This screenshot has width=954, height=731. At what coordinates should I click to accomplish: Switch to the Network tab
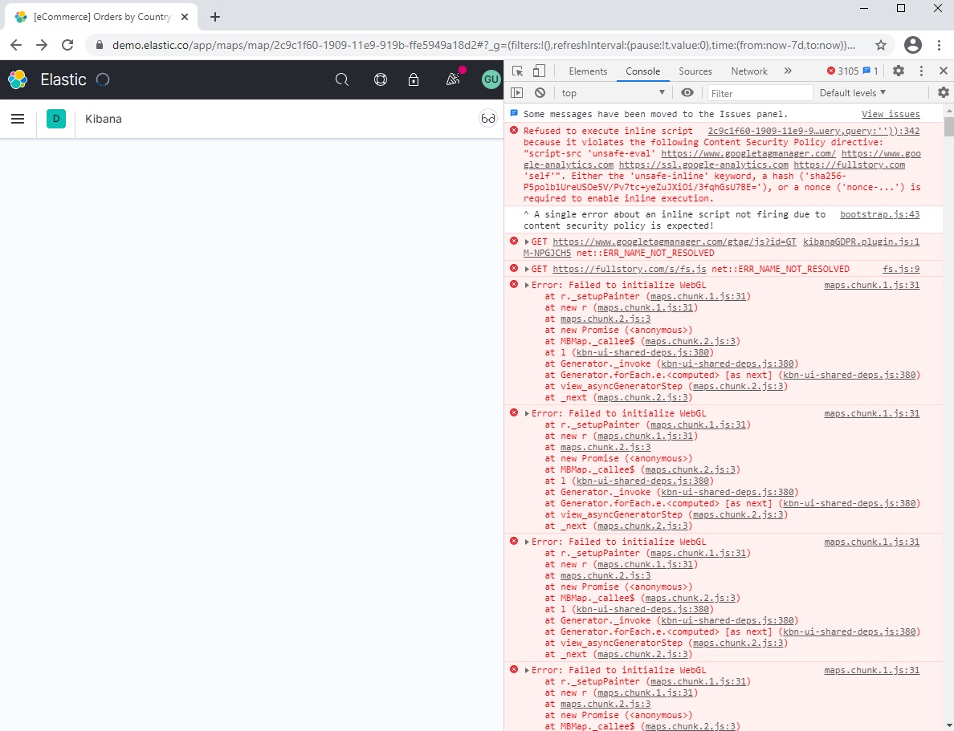(x=749, y=71)
